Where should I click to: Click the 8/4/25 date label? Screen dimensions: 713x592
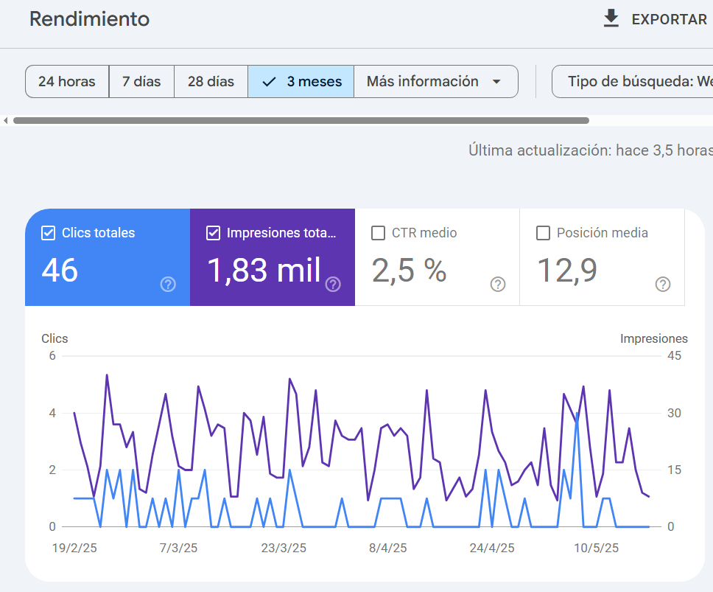coord(388,548)
